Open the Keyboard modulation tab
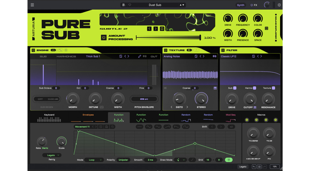 click(x=49, y=118)
